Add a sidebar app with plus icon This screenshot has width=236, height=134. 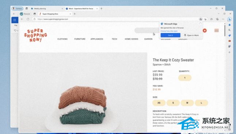point(229,52)
